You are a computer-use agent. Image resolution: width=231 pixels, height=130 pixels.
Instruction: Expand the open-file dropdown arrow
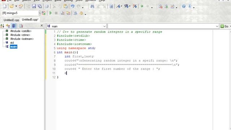pyautogui.click(x=16, y=6)
